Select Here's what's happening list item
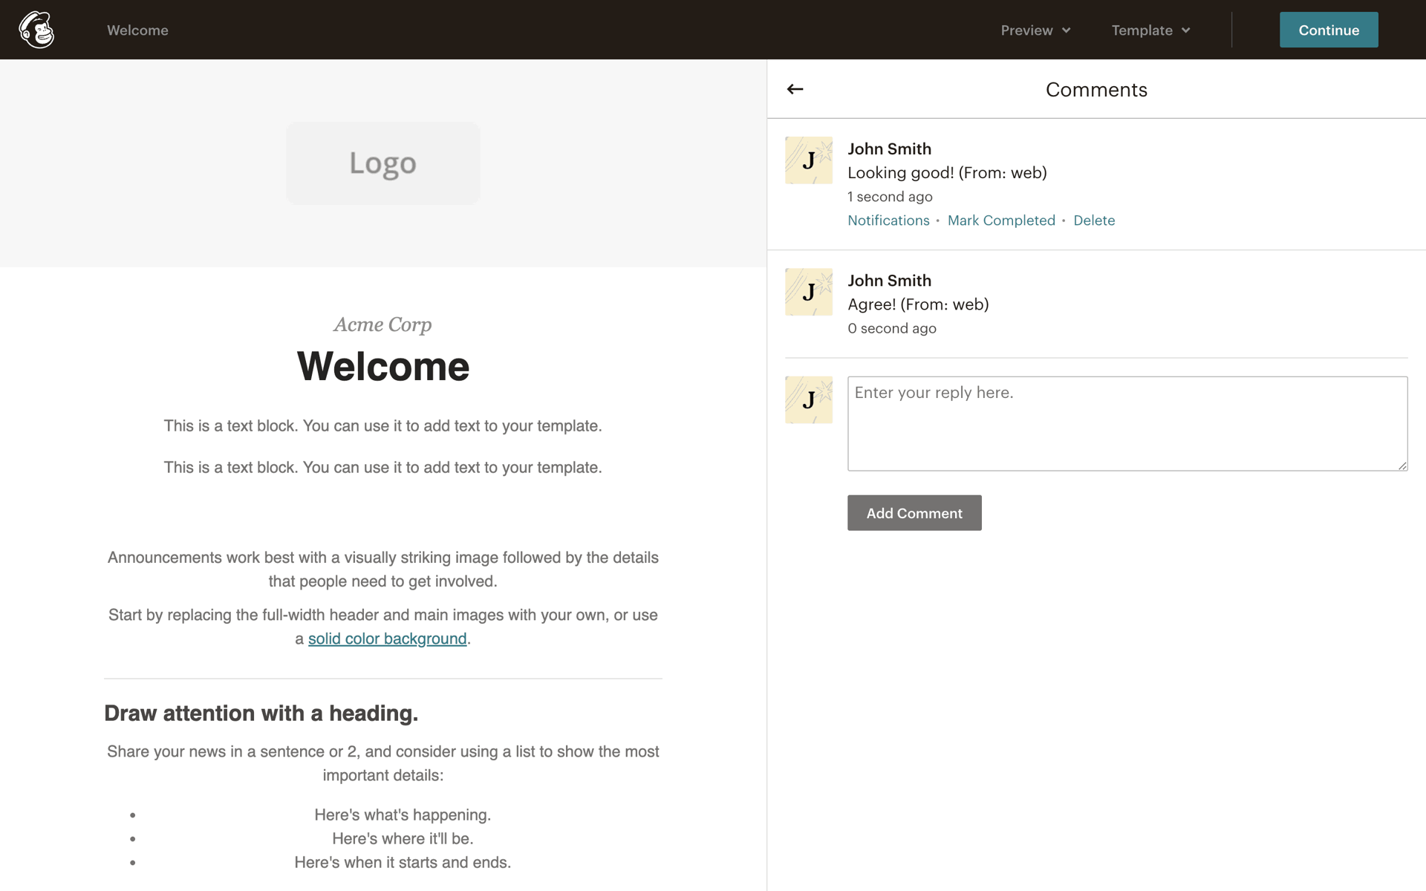1426x891 pixels. tap(403, 815)
